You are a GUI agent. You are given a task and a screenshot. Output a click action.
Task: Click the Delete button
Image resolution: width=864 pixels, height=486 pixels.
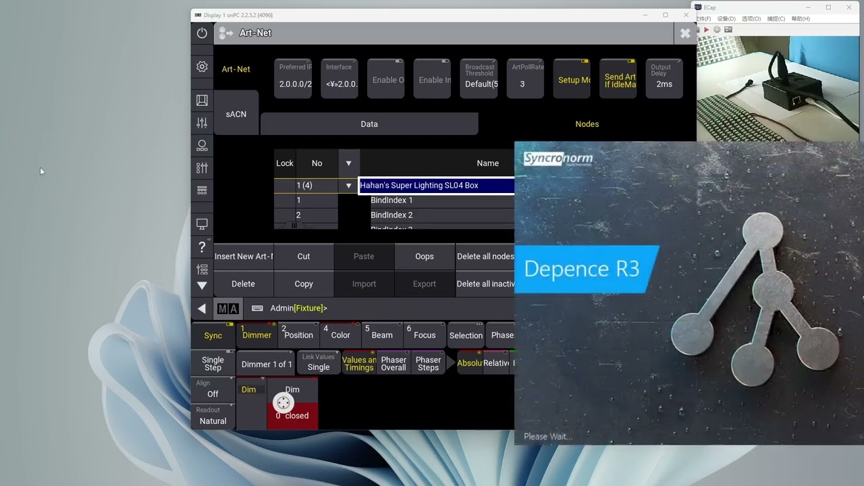(244, 284)
